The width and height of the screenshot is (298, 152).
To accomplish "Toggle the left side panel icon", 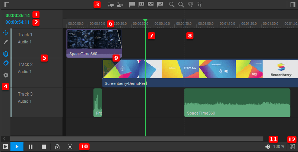I will coord(7,4).
